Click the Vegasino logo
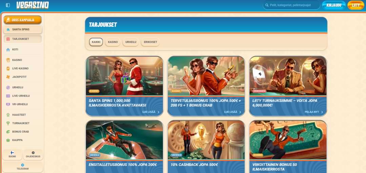The height and width of the screenshot is (173, 366). pos(33,5)
